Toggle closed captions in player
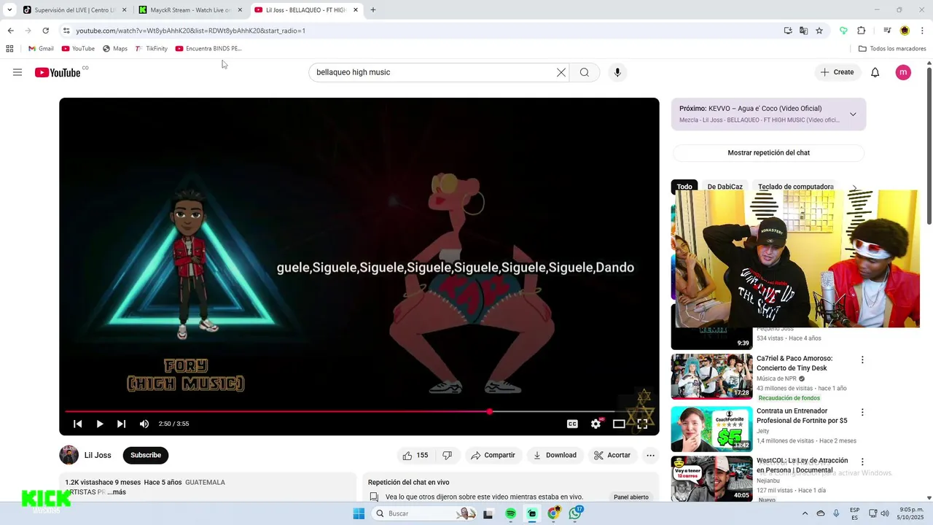 click(572, 424)
